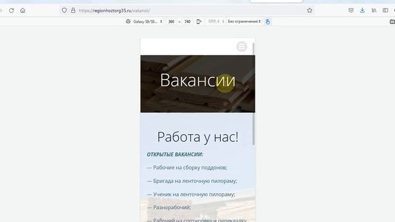Click the 'Работа у нас!' heading
This screenshot has height=222, width=395.
pos(197,137)
